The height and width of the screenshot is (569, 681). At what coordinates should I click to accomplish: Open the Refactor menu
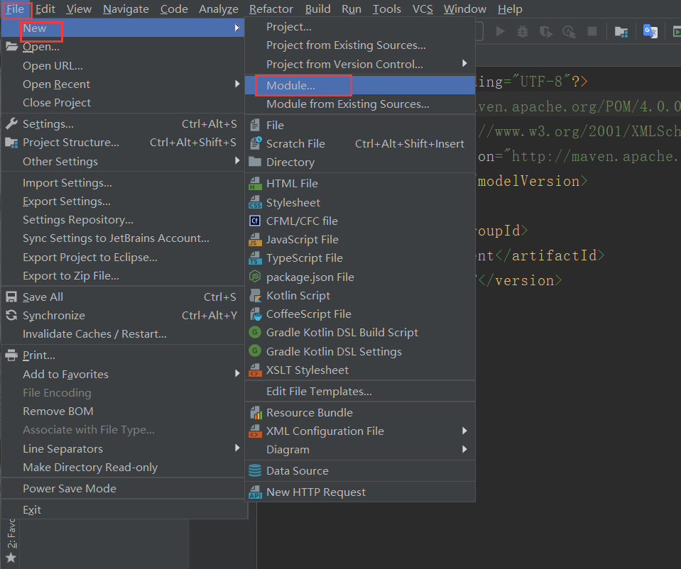click(271, 9)
